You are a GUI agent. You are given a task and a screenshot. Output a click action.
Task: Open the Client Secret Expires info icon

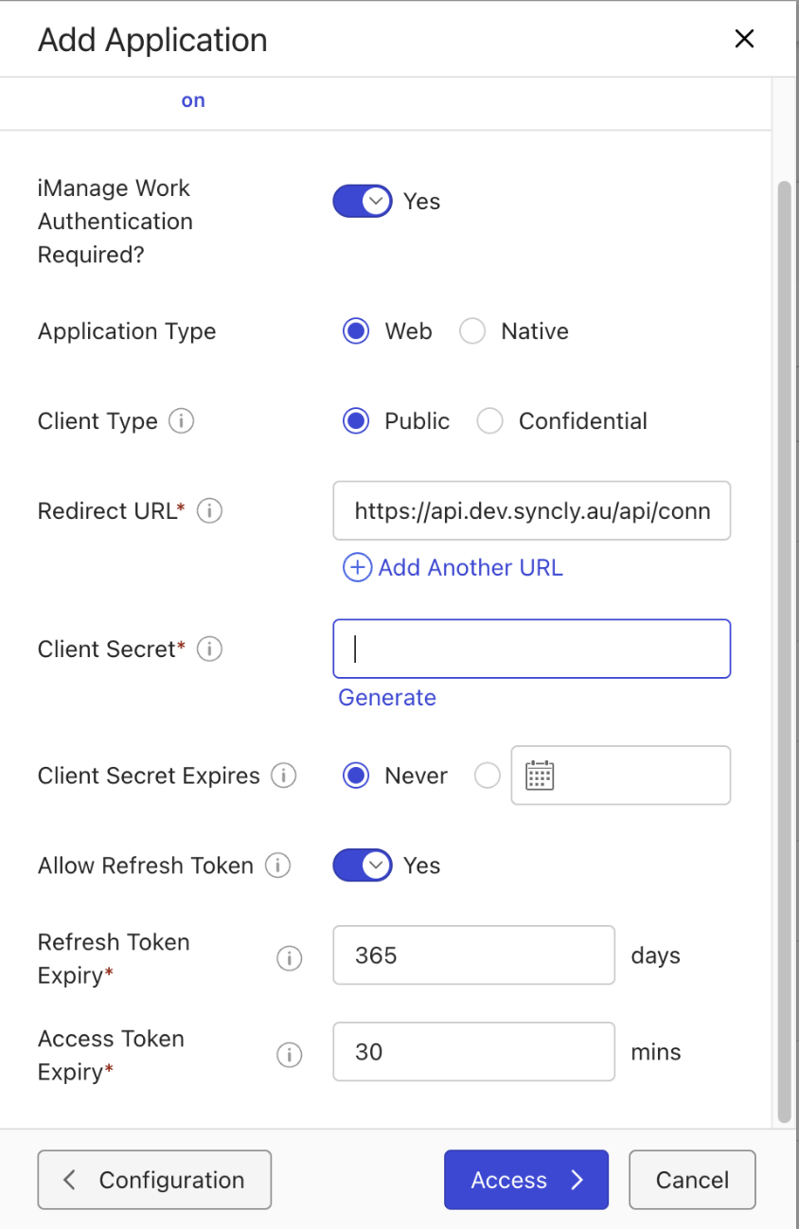tap(283, 775)
